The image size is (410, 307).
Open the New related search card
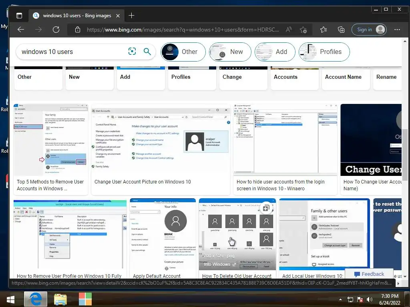[x=90, y=78]
